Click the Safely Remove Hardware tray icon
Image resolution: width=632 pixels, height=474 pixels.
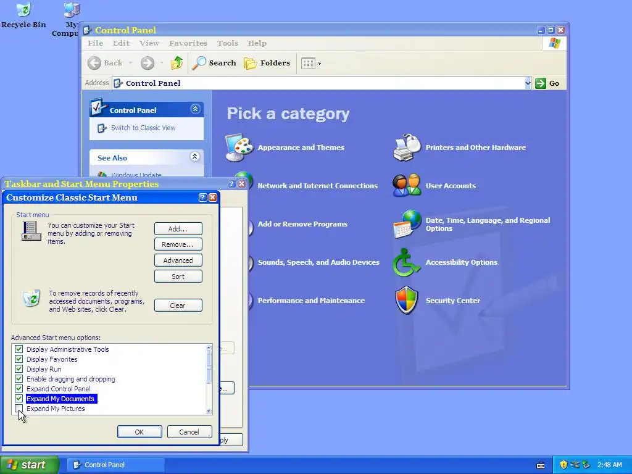(x=586, y=465)
